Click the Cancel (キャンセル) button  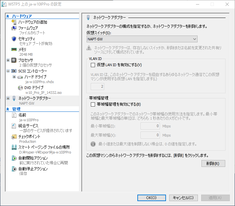pos(184,198)
